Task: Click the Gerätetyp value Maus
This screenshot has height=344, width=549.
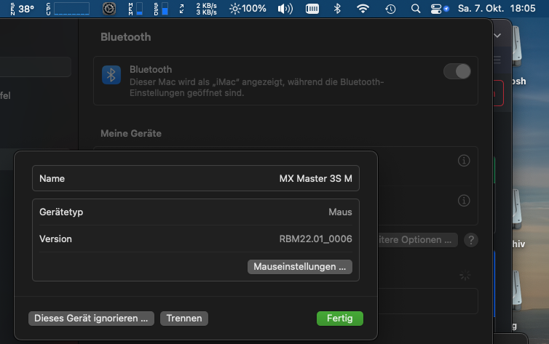Action: click(x=340, y=212)
